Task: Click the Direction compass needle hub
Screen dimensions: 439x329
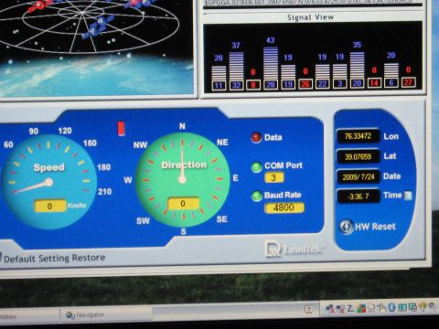Action: [x=182, y=179]
